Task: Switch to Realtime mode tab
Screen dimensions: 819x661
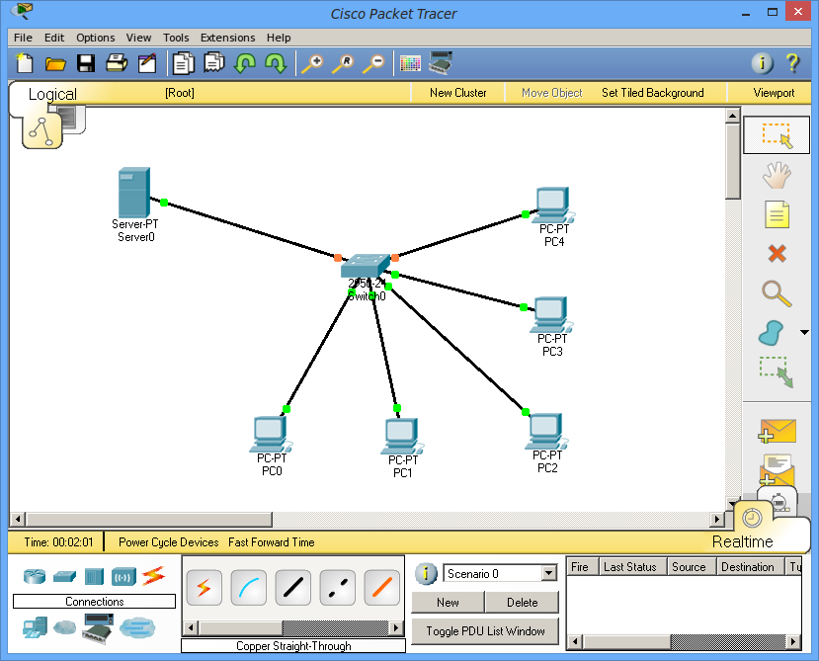Action: [742, 541]
